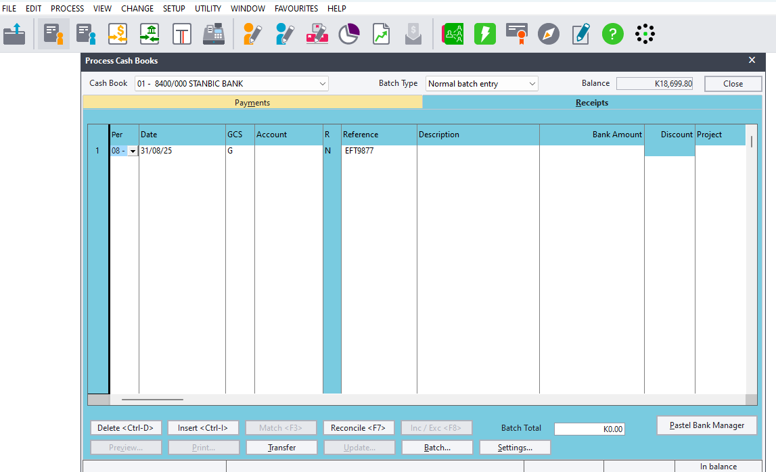Switch to the Receipts tab
This screenshot has width=776, height=472.
[x=592, y=102]
